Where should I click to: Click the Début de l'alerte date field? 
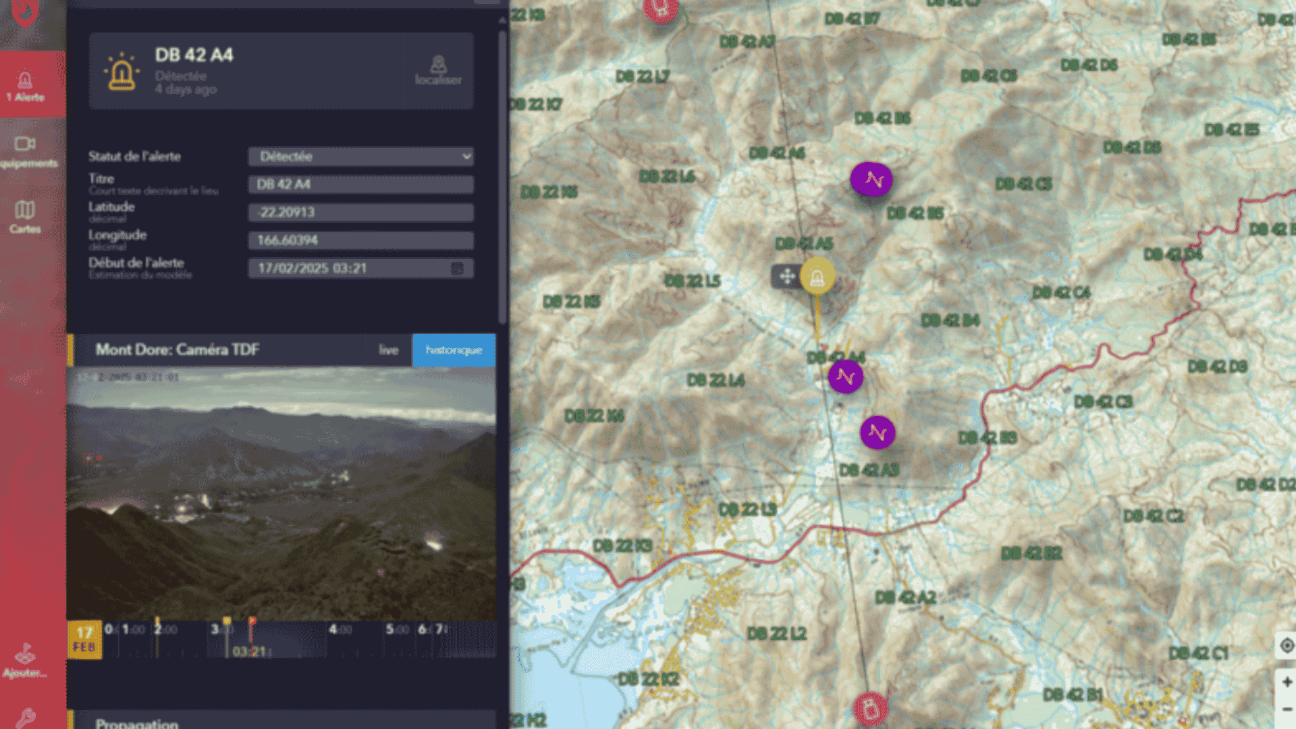pos(361,268)
